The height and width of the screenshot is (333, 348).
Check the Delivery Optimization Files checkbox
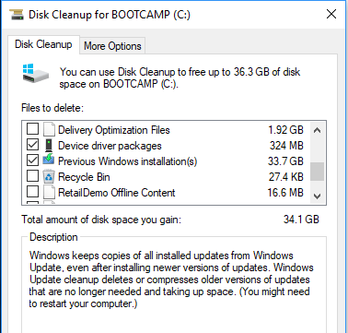32,129
